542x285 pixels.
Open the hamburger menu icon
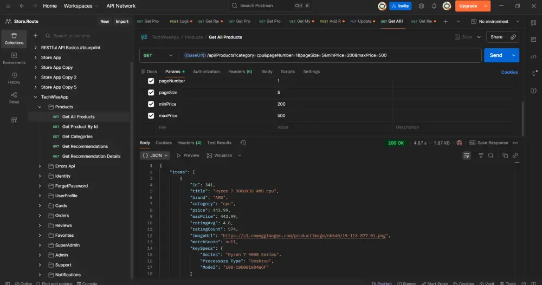8,6
